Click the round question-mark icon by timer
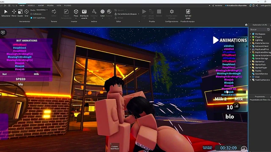The width and height of the screenshot is (271, 152). pos(244,149)
